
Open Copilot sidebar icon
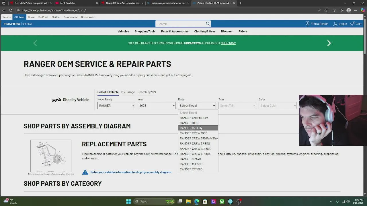tap(363, 10)
